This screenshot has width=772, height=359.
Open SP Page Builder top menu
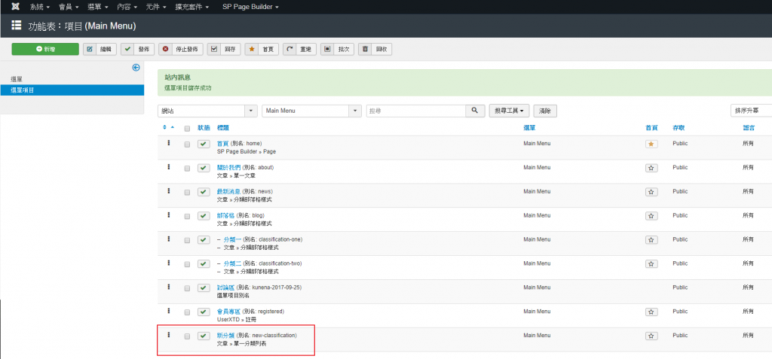click(250, 7)
